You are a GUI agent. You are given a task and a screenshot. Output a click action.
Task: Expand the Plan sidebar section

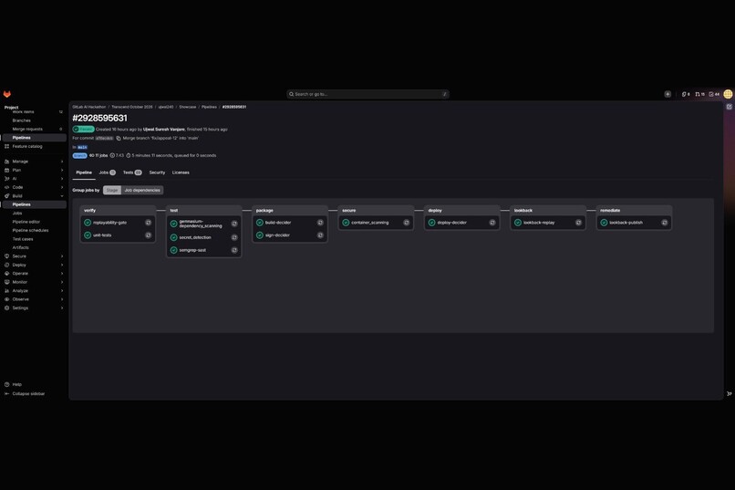click(33, 171)
